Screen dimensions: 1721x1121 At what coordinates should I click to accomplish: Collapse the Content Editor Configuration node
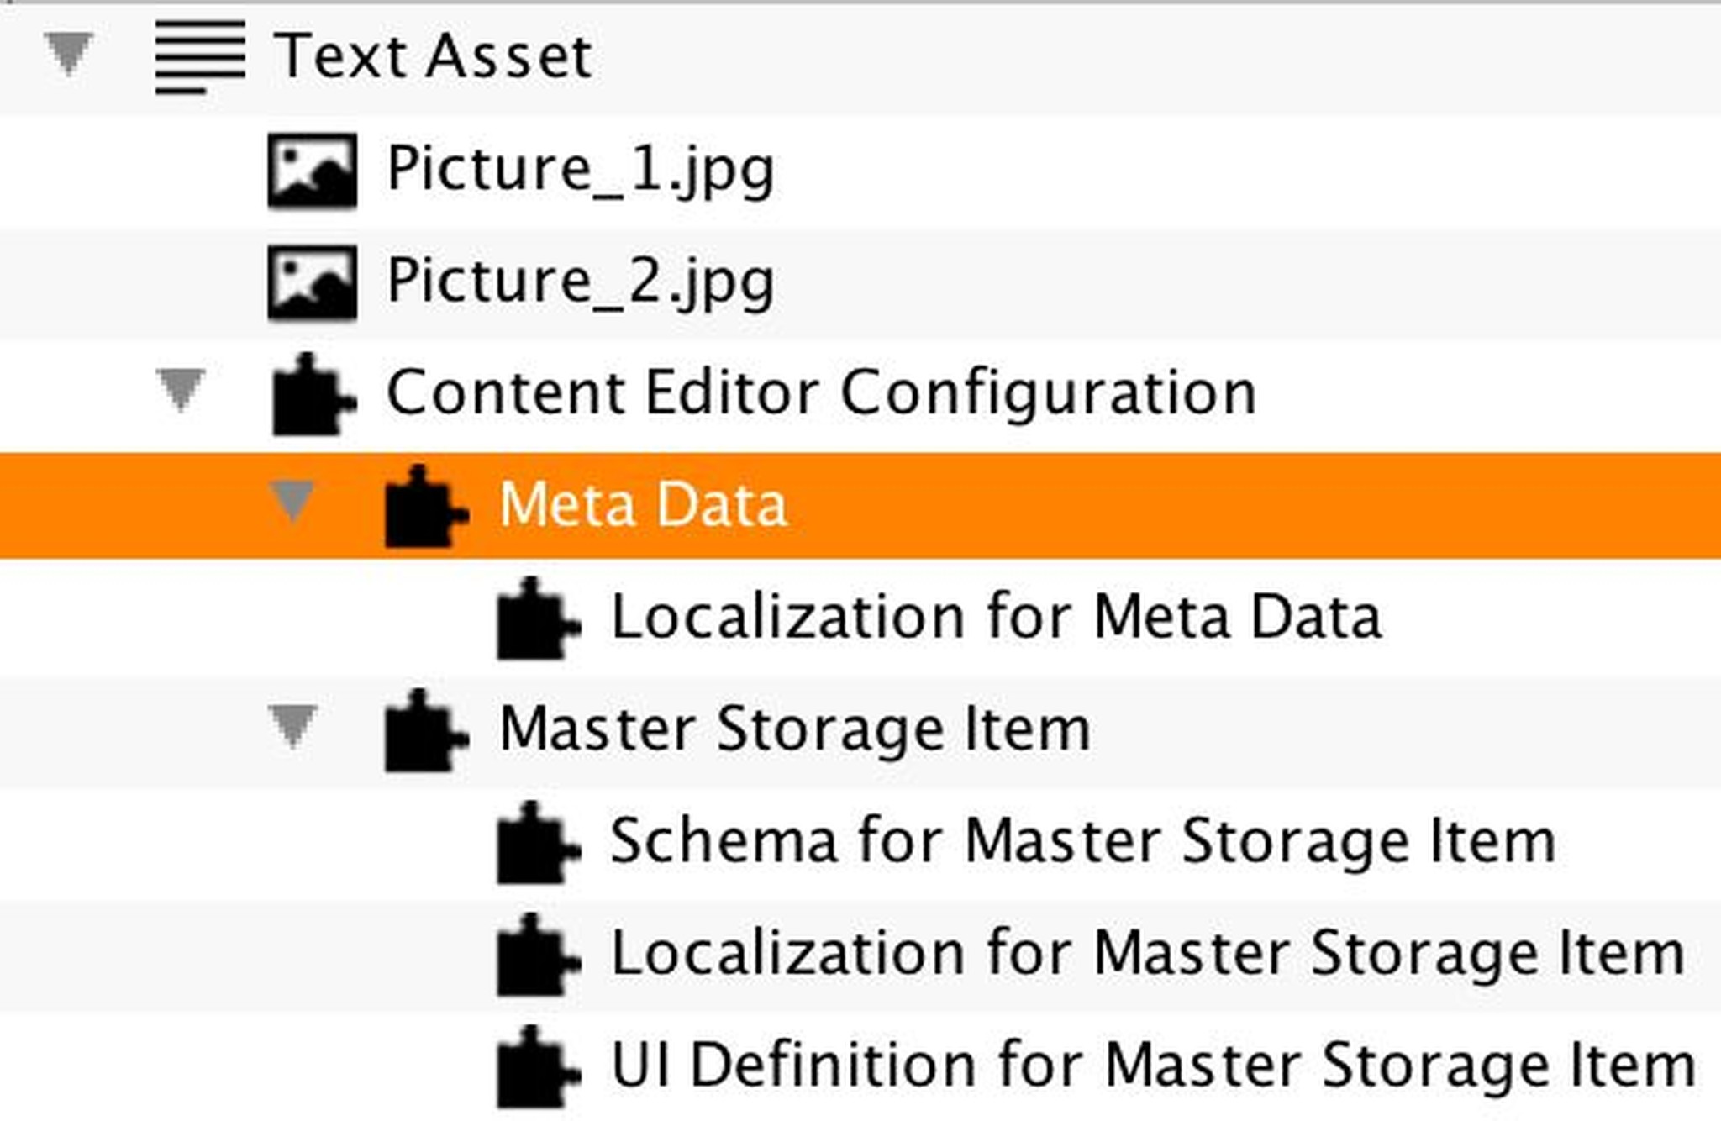tap(183, 388)
